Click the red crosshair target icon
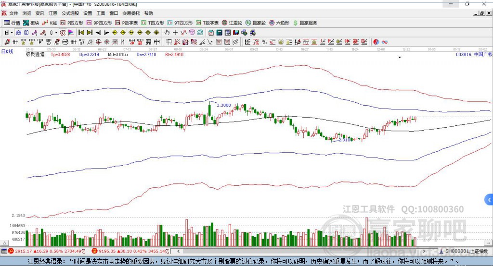 (x=98, y=42)
